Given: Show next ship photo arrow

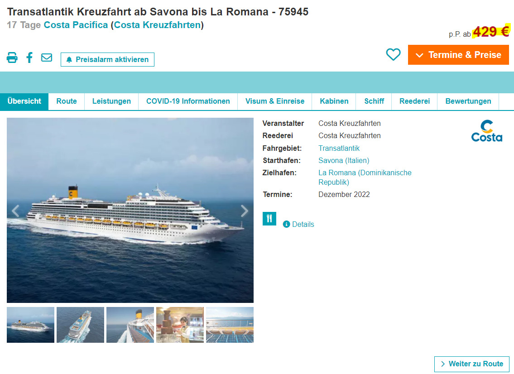Looking at the screenshot, I should tap(244, 211).
